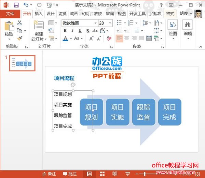Toggle Strikethrough abc formatting
The width and height of the screenshot is (205, 178).
point(95,31)
